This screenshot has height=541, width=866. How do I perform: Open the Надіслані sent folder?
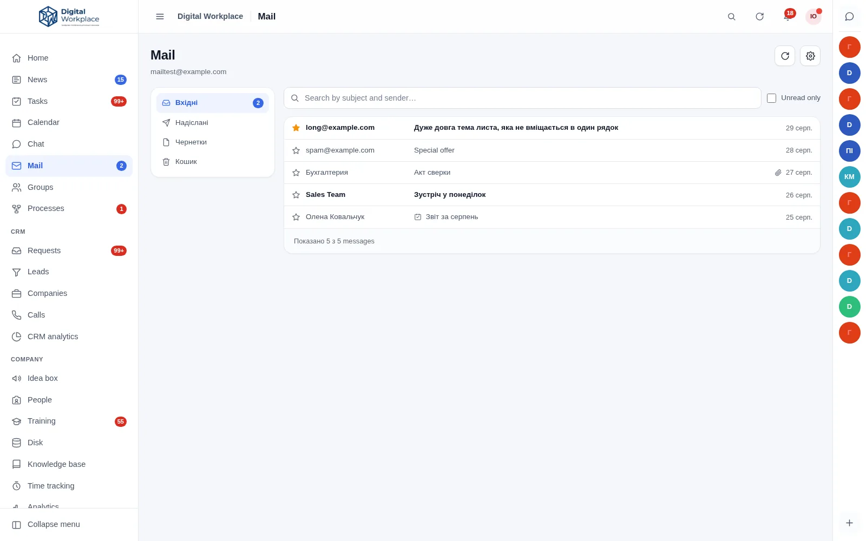213,123
